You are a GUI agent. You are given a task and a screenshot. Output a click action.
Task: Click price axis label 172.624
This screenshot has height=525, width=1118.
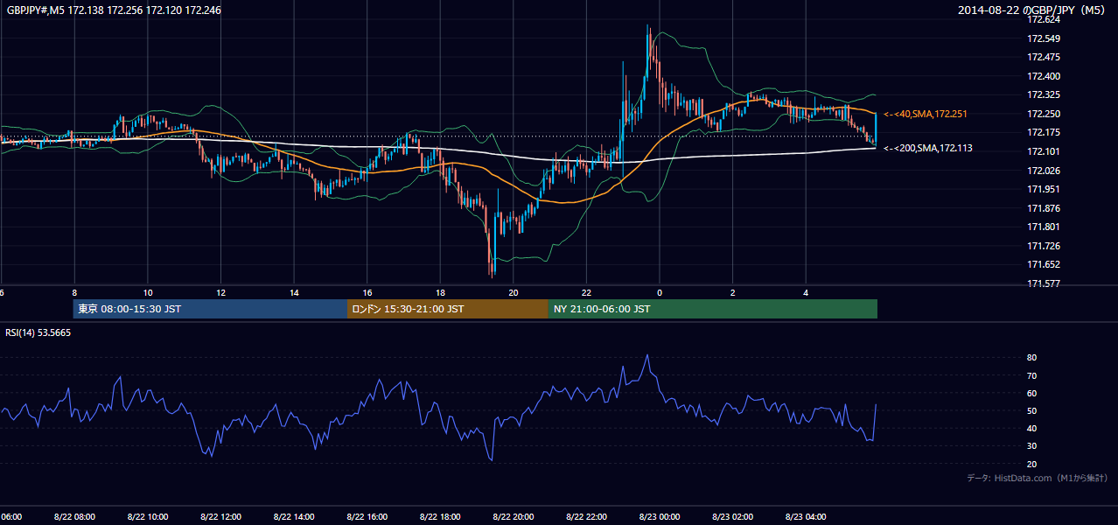point(1045,19)
